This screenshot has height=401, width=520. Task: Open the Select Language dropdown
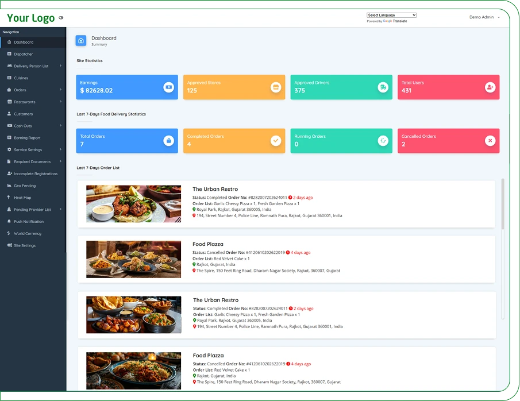pos(391,15)
